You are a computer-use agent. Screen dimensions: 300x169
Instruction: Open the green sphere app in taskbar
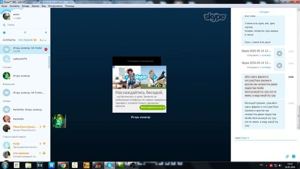[121, 165]
